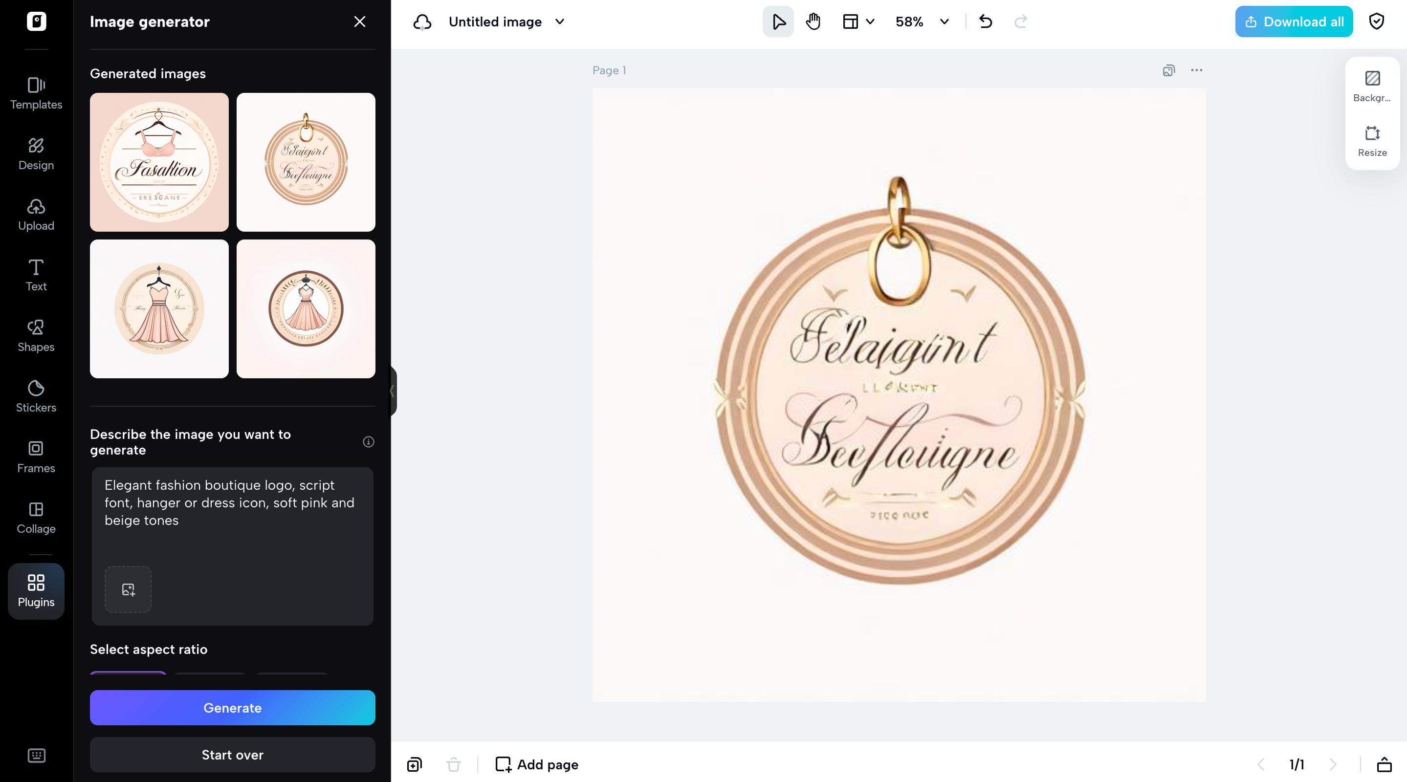Viewport: 1407px width, 782px height.
Task: Open keyboard shortcuts icon in sidebar
Action: tap(36, 755)
